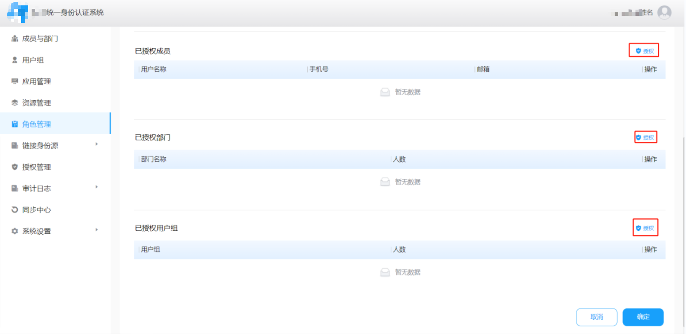Click the 部门名称 column header
The height and width of the screenshot is (334, 686).
[x=153, y=159]
